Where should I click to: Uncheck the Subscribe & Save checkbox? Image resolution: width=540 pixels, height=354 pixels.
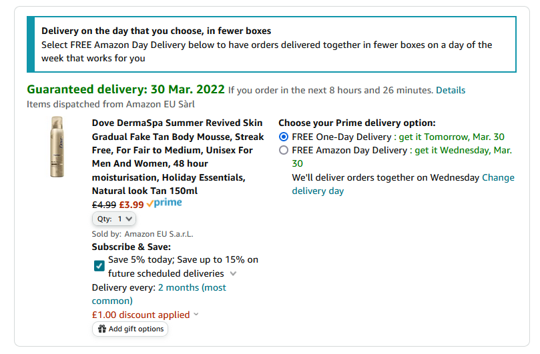click(x=99, y=266)
